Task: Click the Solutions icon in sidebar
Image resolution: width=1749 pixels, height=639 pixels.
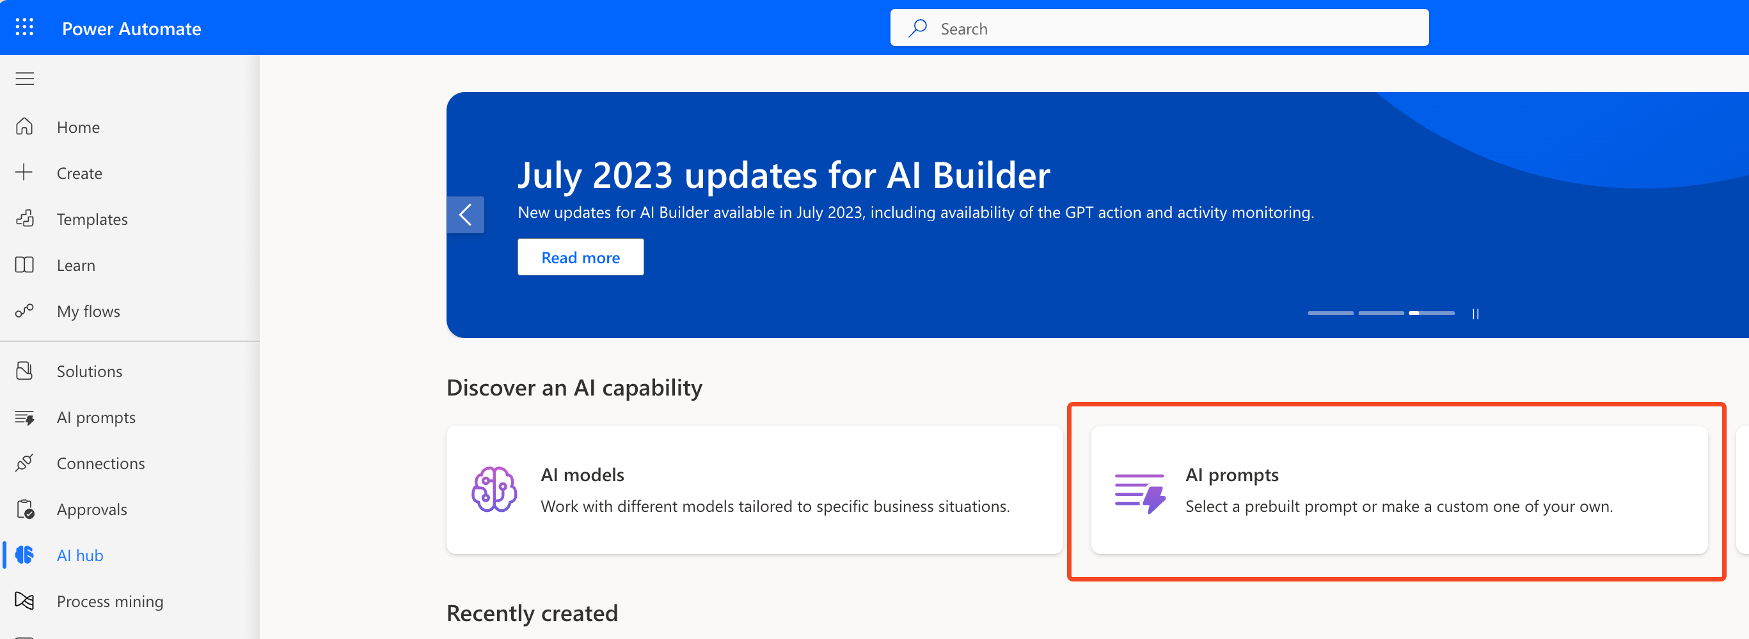Action: click(x=24, y=371)
